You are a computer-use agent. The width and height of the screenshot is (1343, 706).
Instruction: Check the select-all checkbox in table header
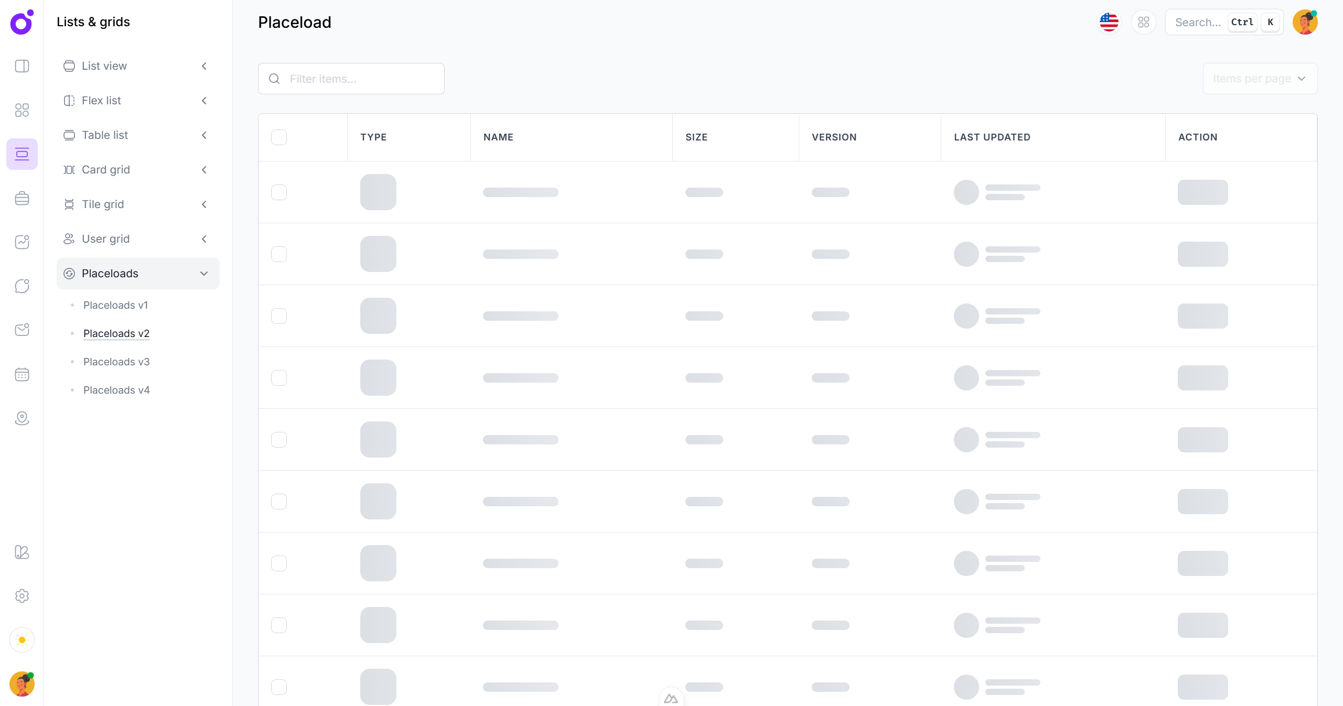point(279,137)
